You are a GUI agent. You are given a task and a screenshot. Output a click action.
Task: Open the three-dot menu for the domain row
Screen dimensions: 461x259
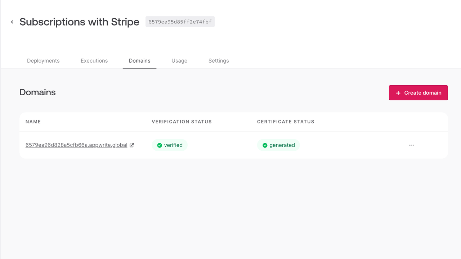point(412,145)
